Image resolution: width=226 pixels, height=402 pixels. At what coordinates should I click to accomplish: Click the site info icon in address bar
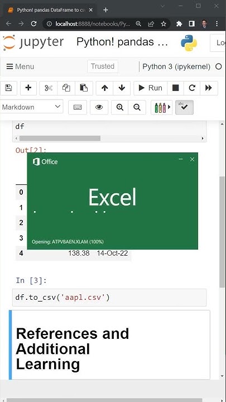click(x=50, y=24)
